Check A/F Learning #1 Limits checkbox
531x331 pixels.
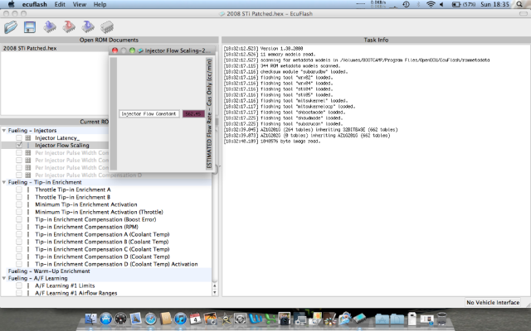point(19,285)
